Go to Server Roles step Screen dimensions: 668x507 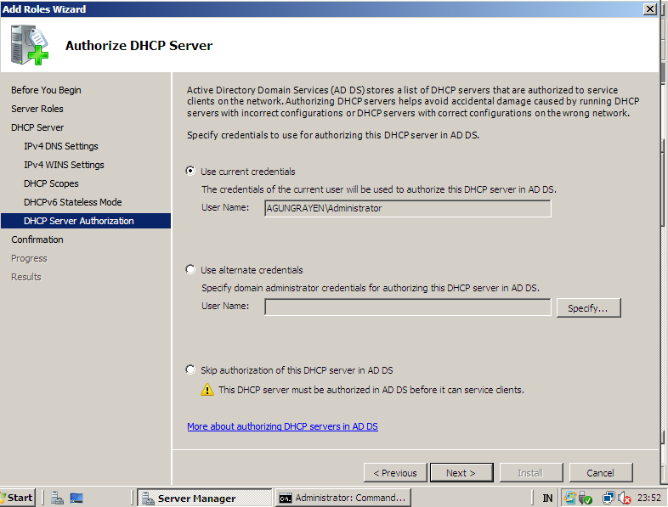tap(37, 109)
